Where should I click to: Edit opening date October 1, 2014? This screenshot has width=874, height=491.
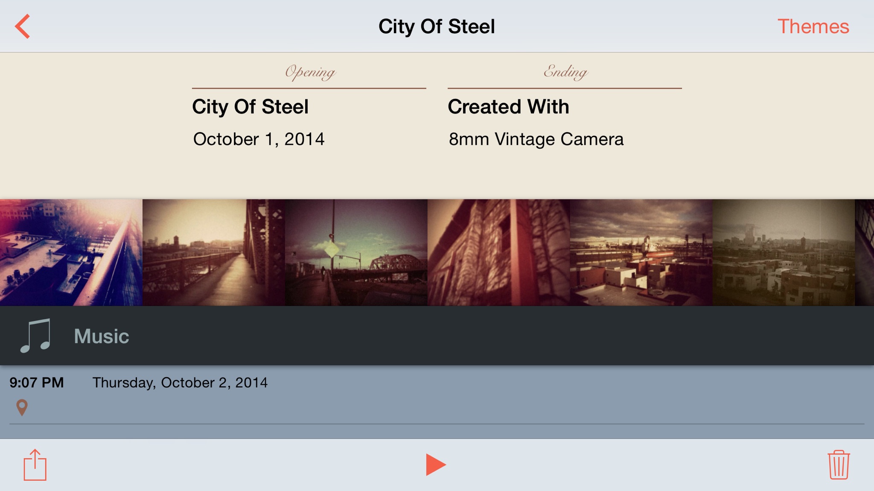pyautogui.click(x=259, y=139)
